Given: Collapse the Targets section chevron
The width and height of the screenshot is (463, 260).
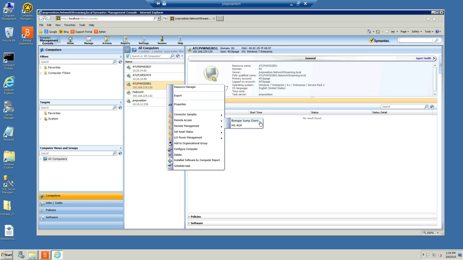Looking at the screenshot, I should (121, 103).
